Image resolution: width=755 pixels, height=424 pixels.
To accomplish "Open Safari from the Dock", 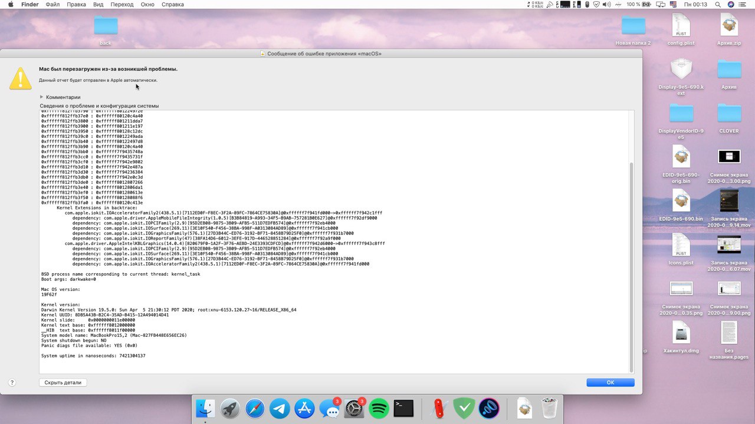I will point(255,408).
